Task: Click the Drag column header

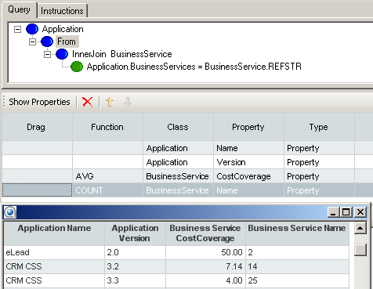Action: click(x=38, y=127)
